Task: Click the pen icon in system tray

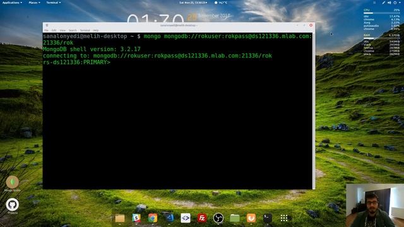Action: (383, 3)
